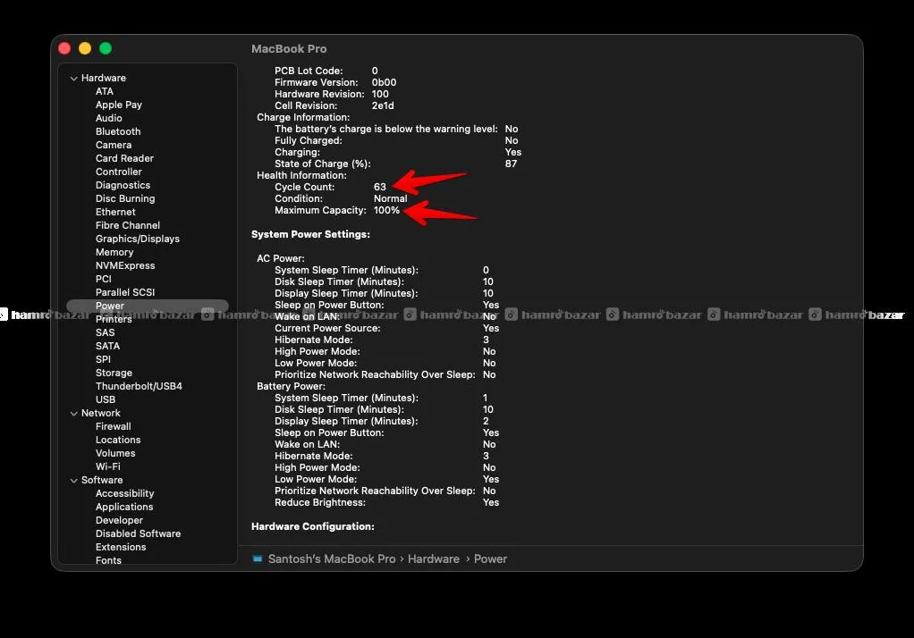This screenshot has width=914, height=638.
Task: Open Applications under Software
Action: tap(124, 507)
